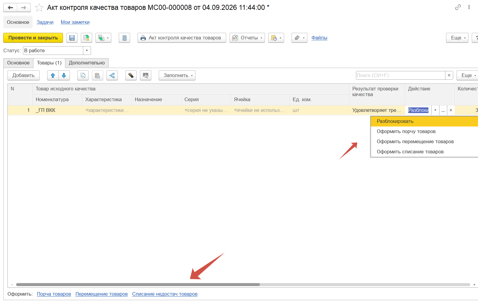Move row down with blue down arrow

[64, 75]
